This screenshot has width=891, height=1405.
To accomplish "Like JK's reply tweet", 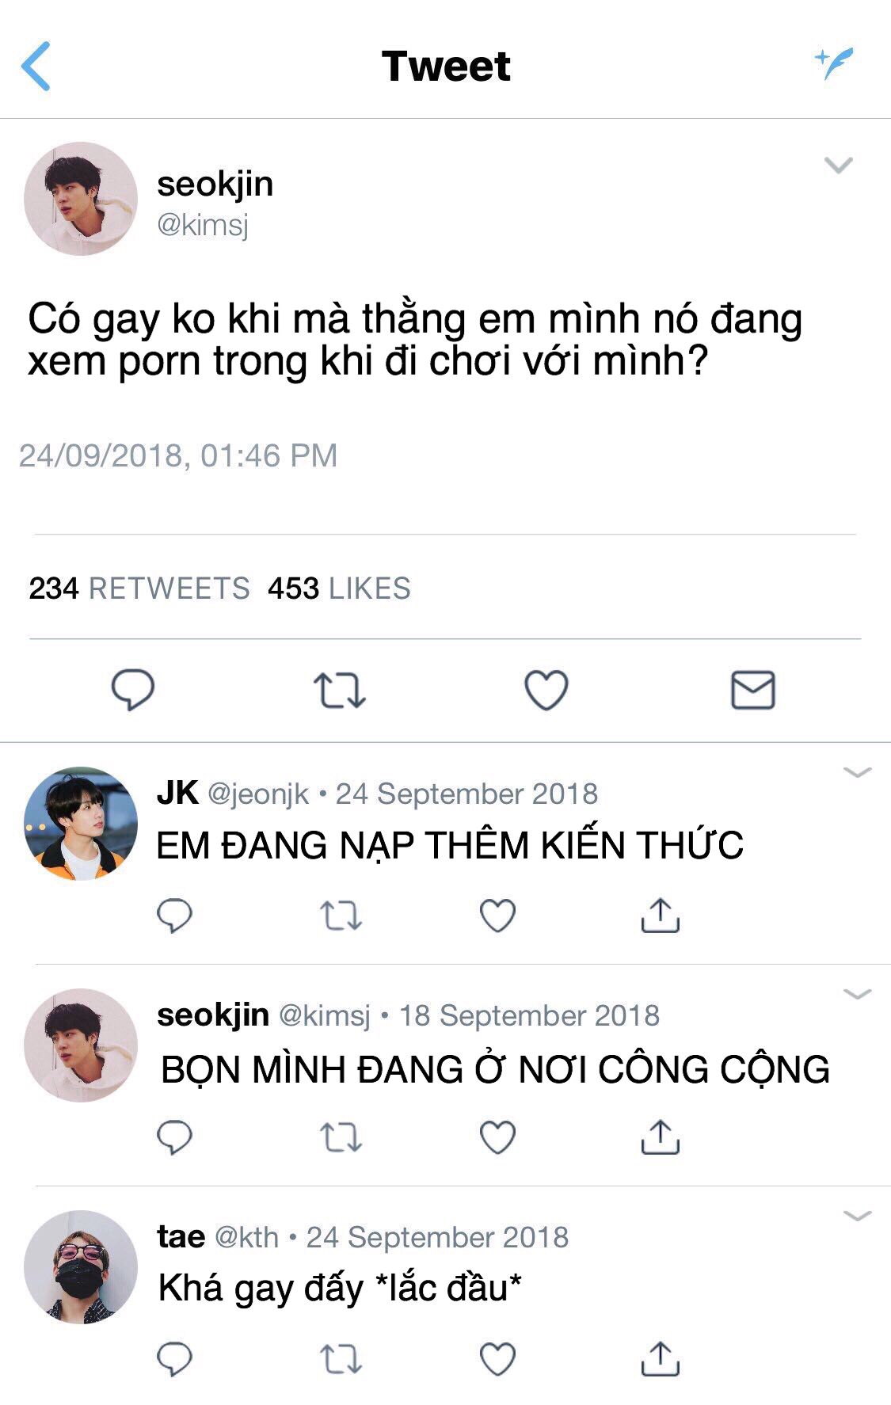I will pyautogui.click(x=498, y=916).
